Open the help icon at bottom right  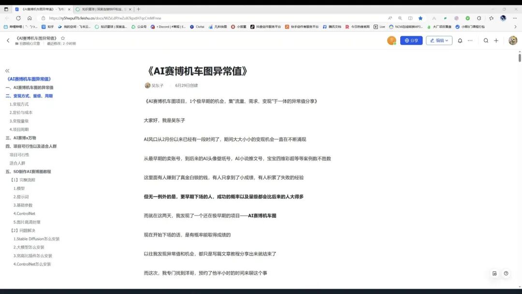click(506, 273)
